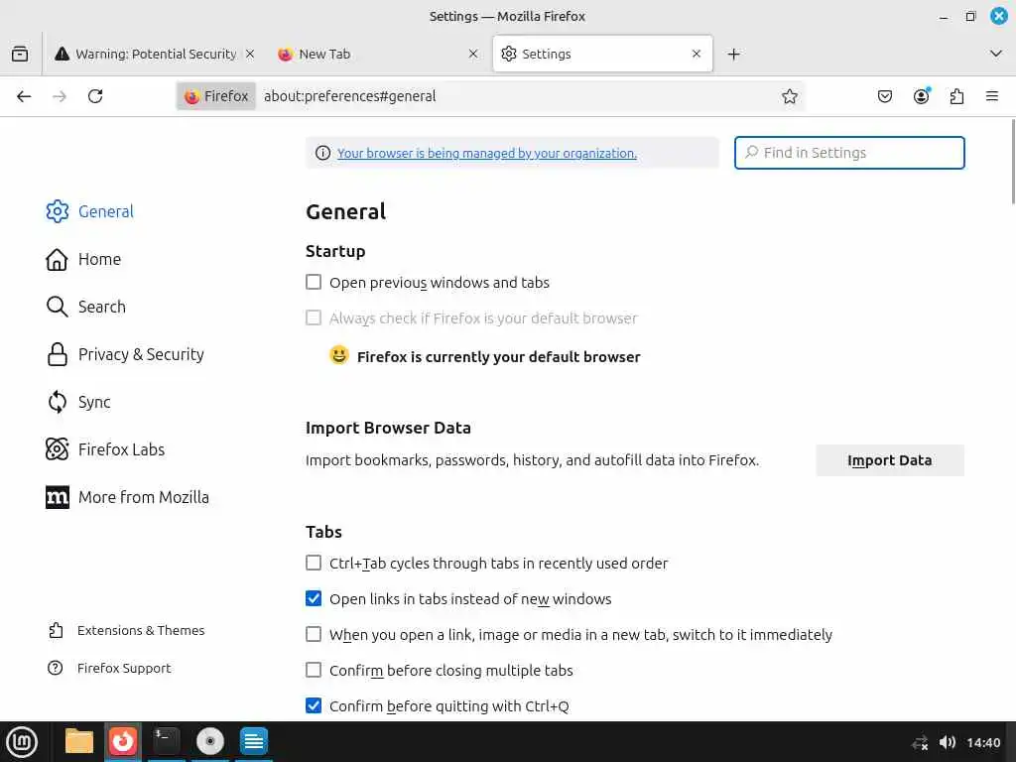Close the New Tab tab
Screen dimensions: 1016x762
pos(473,54)
